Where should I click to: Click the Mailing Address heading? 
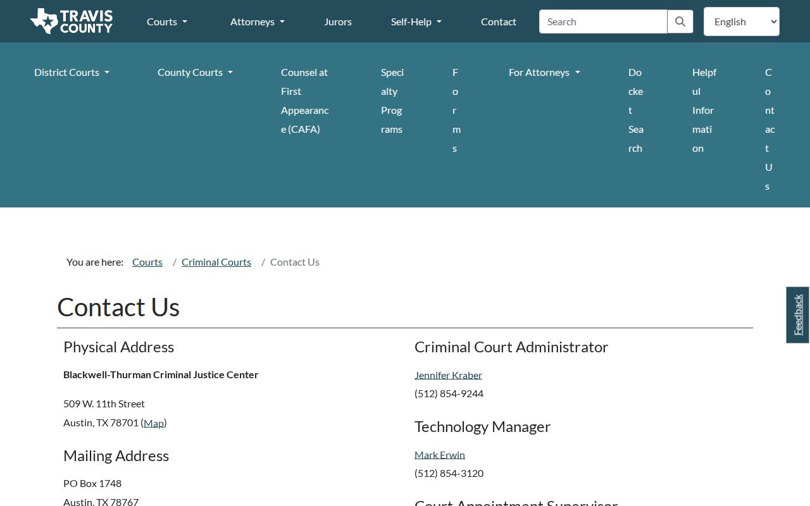coord(116,455)
